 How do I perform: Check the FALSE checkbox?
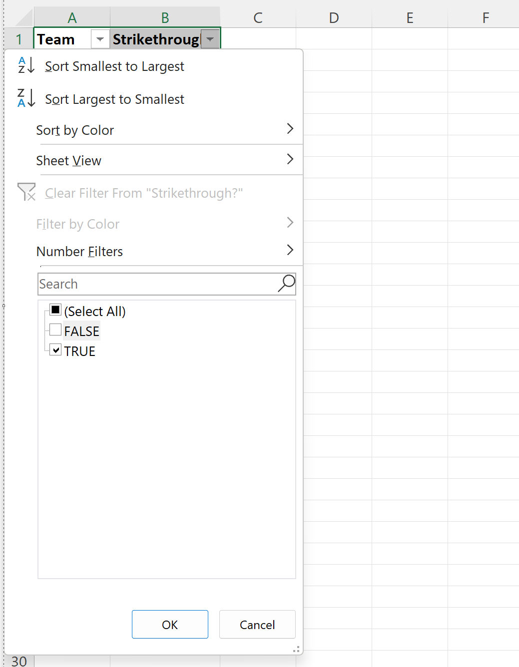(x=55, y=330)
